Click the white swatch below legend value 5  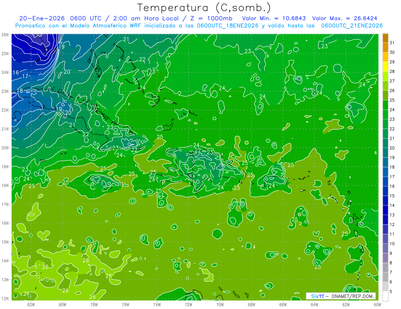coord(385,296)
